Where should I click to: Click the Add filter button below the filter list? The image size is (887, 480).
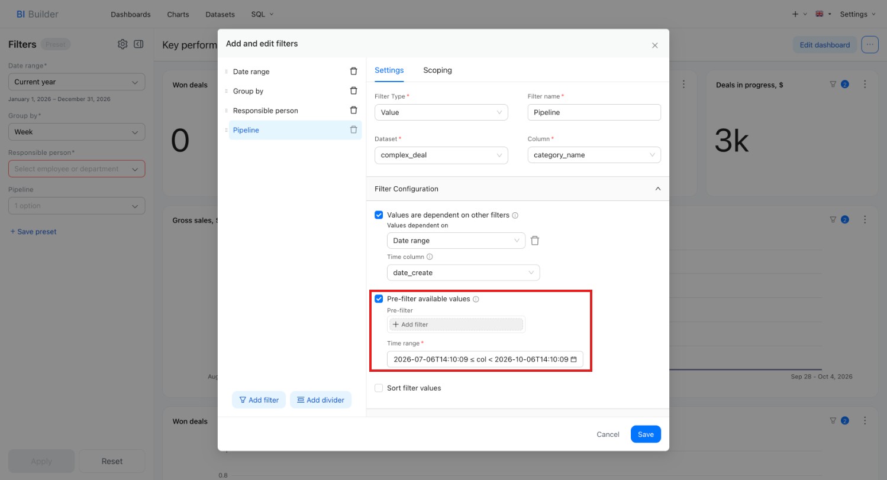[259, 400]
